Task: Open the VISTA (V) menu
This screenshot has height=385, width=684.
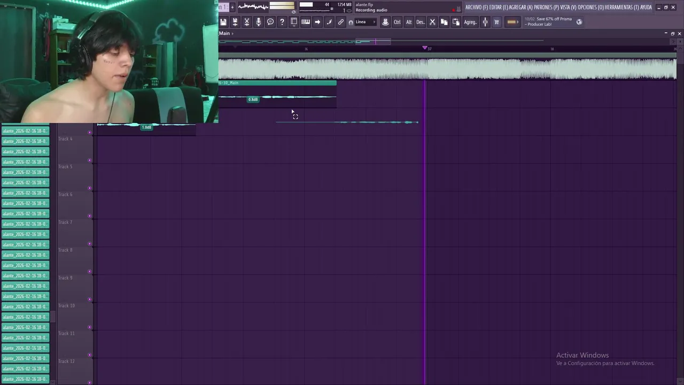Action: coord(568,7)
